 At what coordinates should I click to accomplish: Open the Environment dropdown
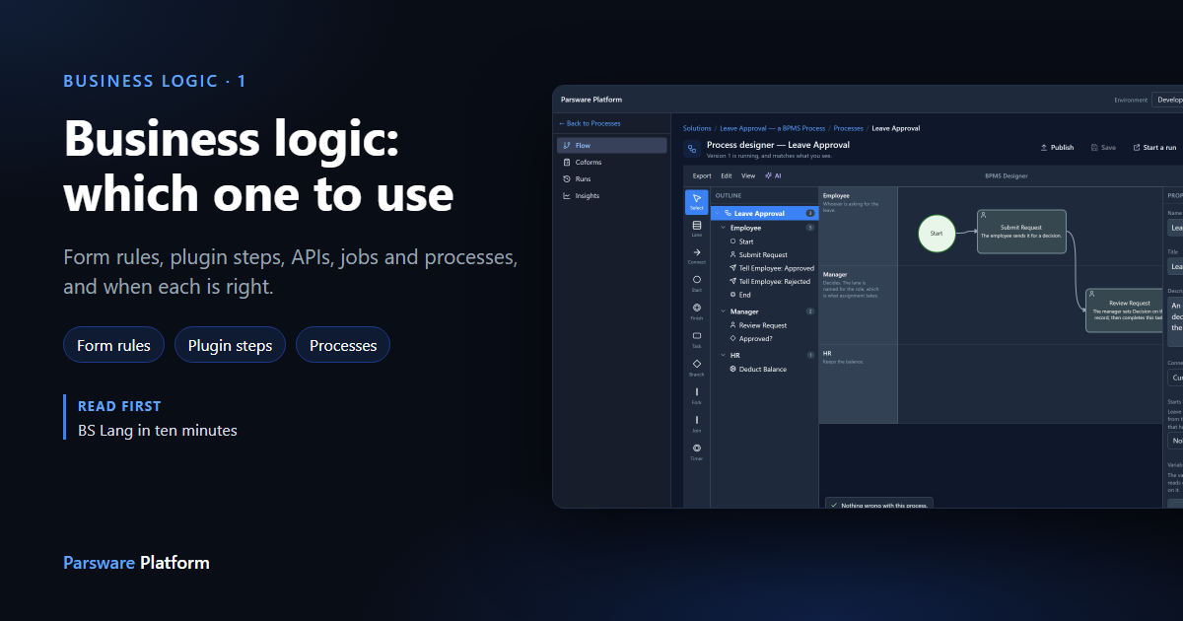point(1168,100)
